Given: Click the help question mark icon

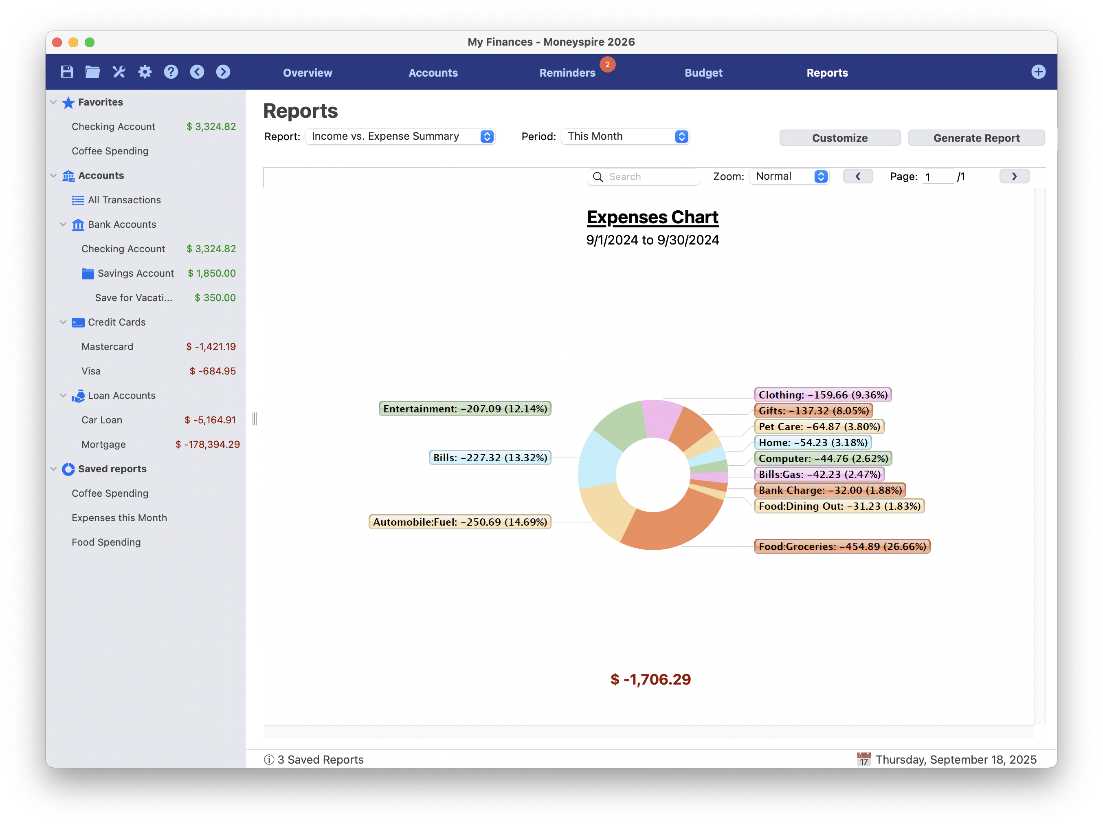Looking at the screenshot, I should (171, 72).
